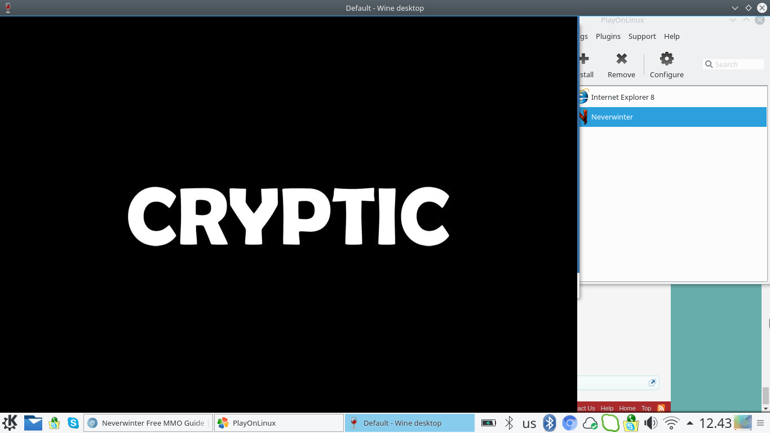
Task: Switch to Default - Wine desktop taskbar entry
Action: (410, 423)
